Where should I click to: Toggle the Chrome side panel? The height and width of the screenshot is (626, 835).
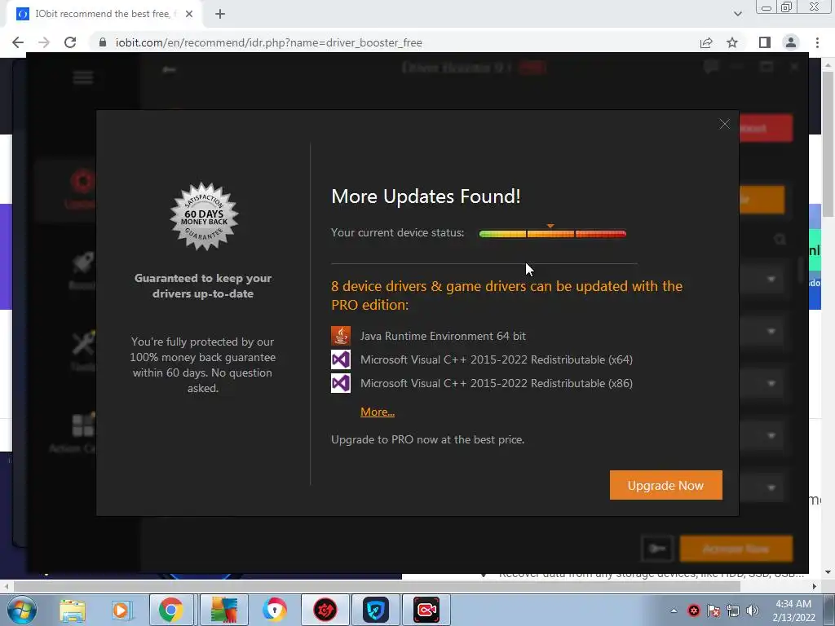click(765, 42)
